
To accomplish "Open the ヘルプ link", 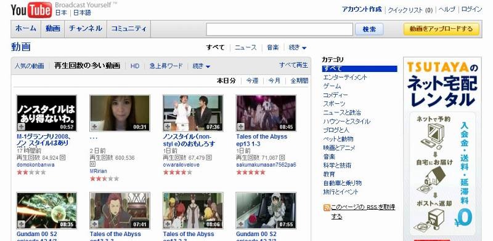I will point(447,9).
